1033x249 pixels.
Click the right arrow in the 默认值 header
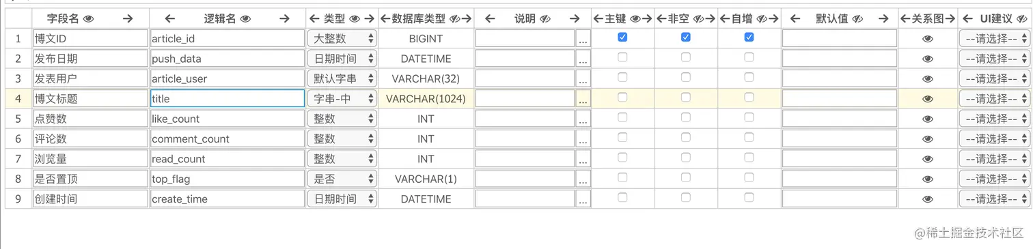click(x=883, y=19)
